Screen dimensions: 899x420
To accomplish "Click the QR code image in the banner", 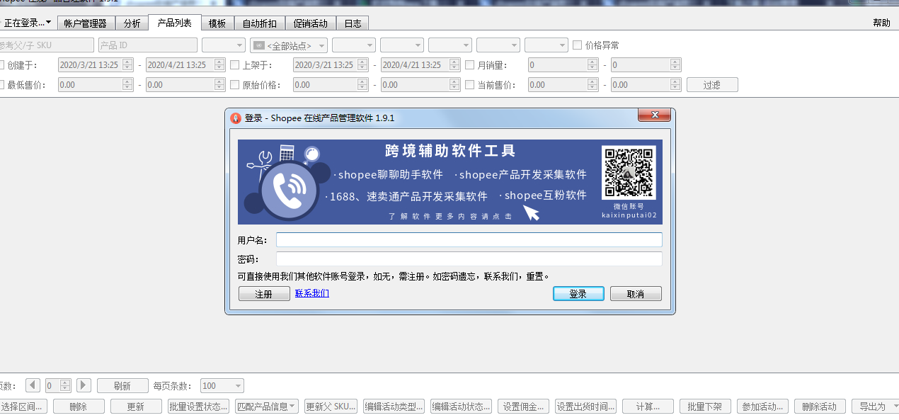I will tap(629, 172).
